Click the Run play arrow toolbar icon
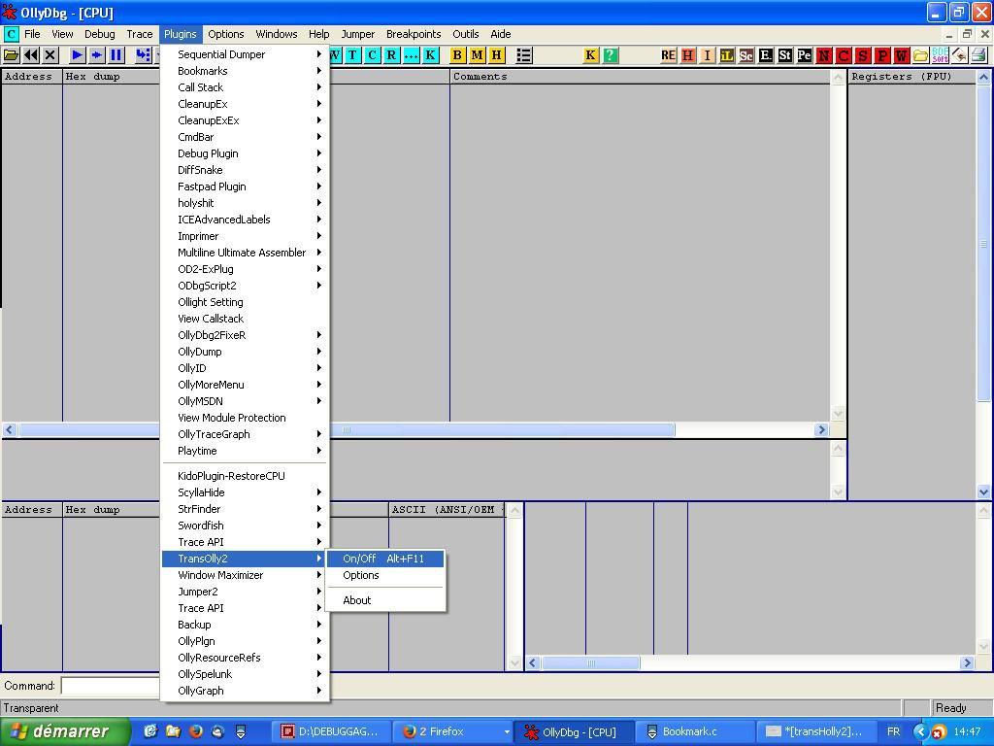 78,55
